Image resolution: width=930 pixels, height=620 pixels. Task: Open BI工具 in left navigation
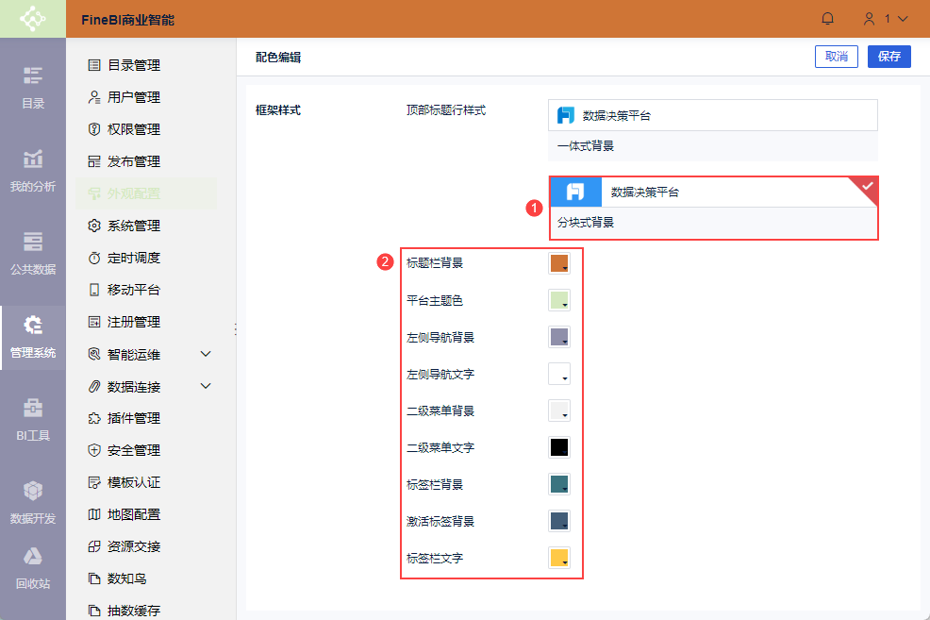coord(33,421)
